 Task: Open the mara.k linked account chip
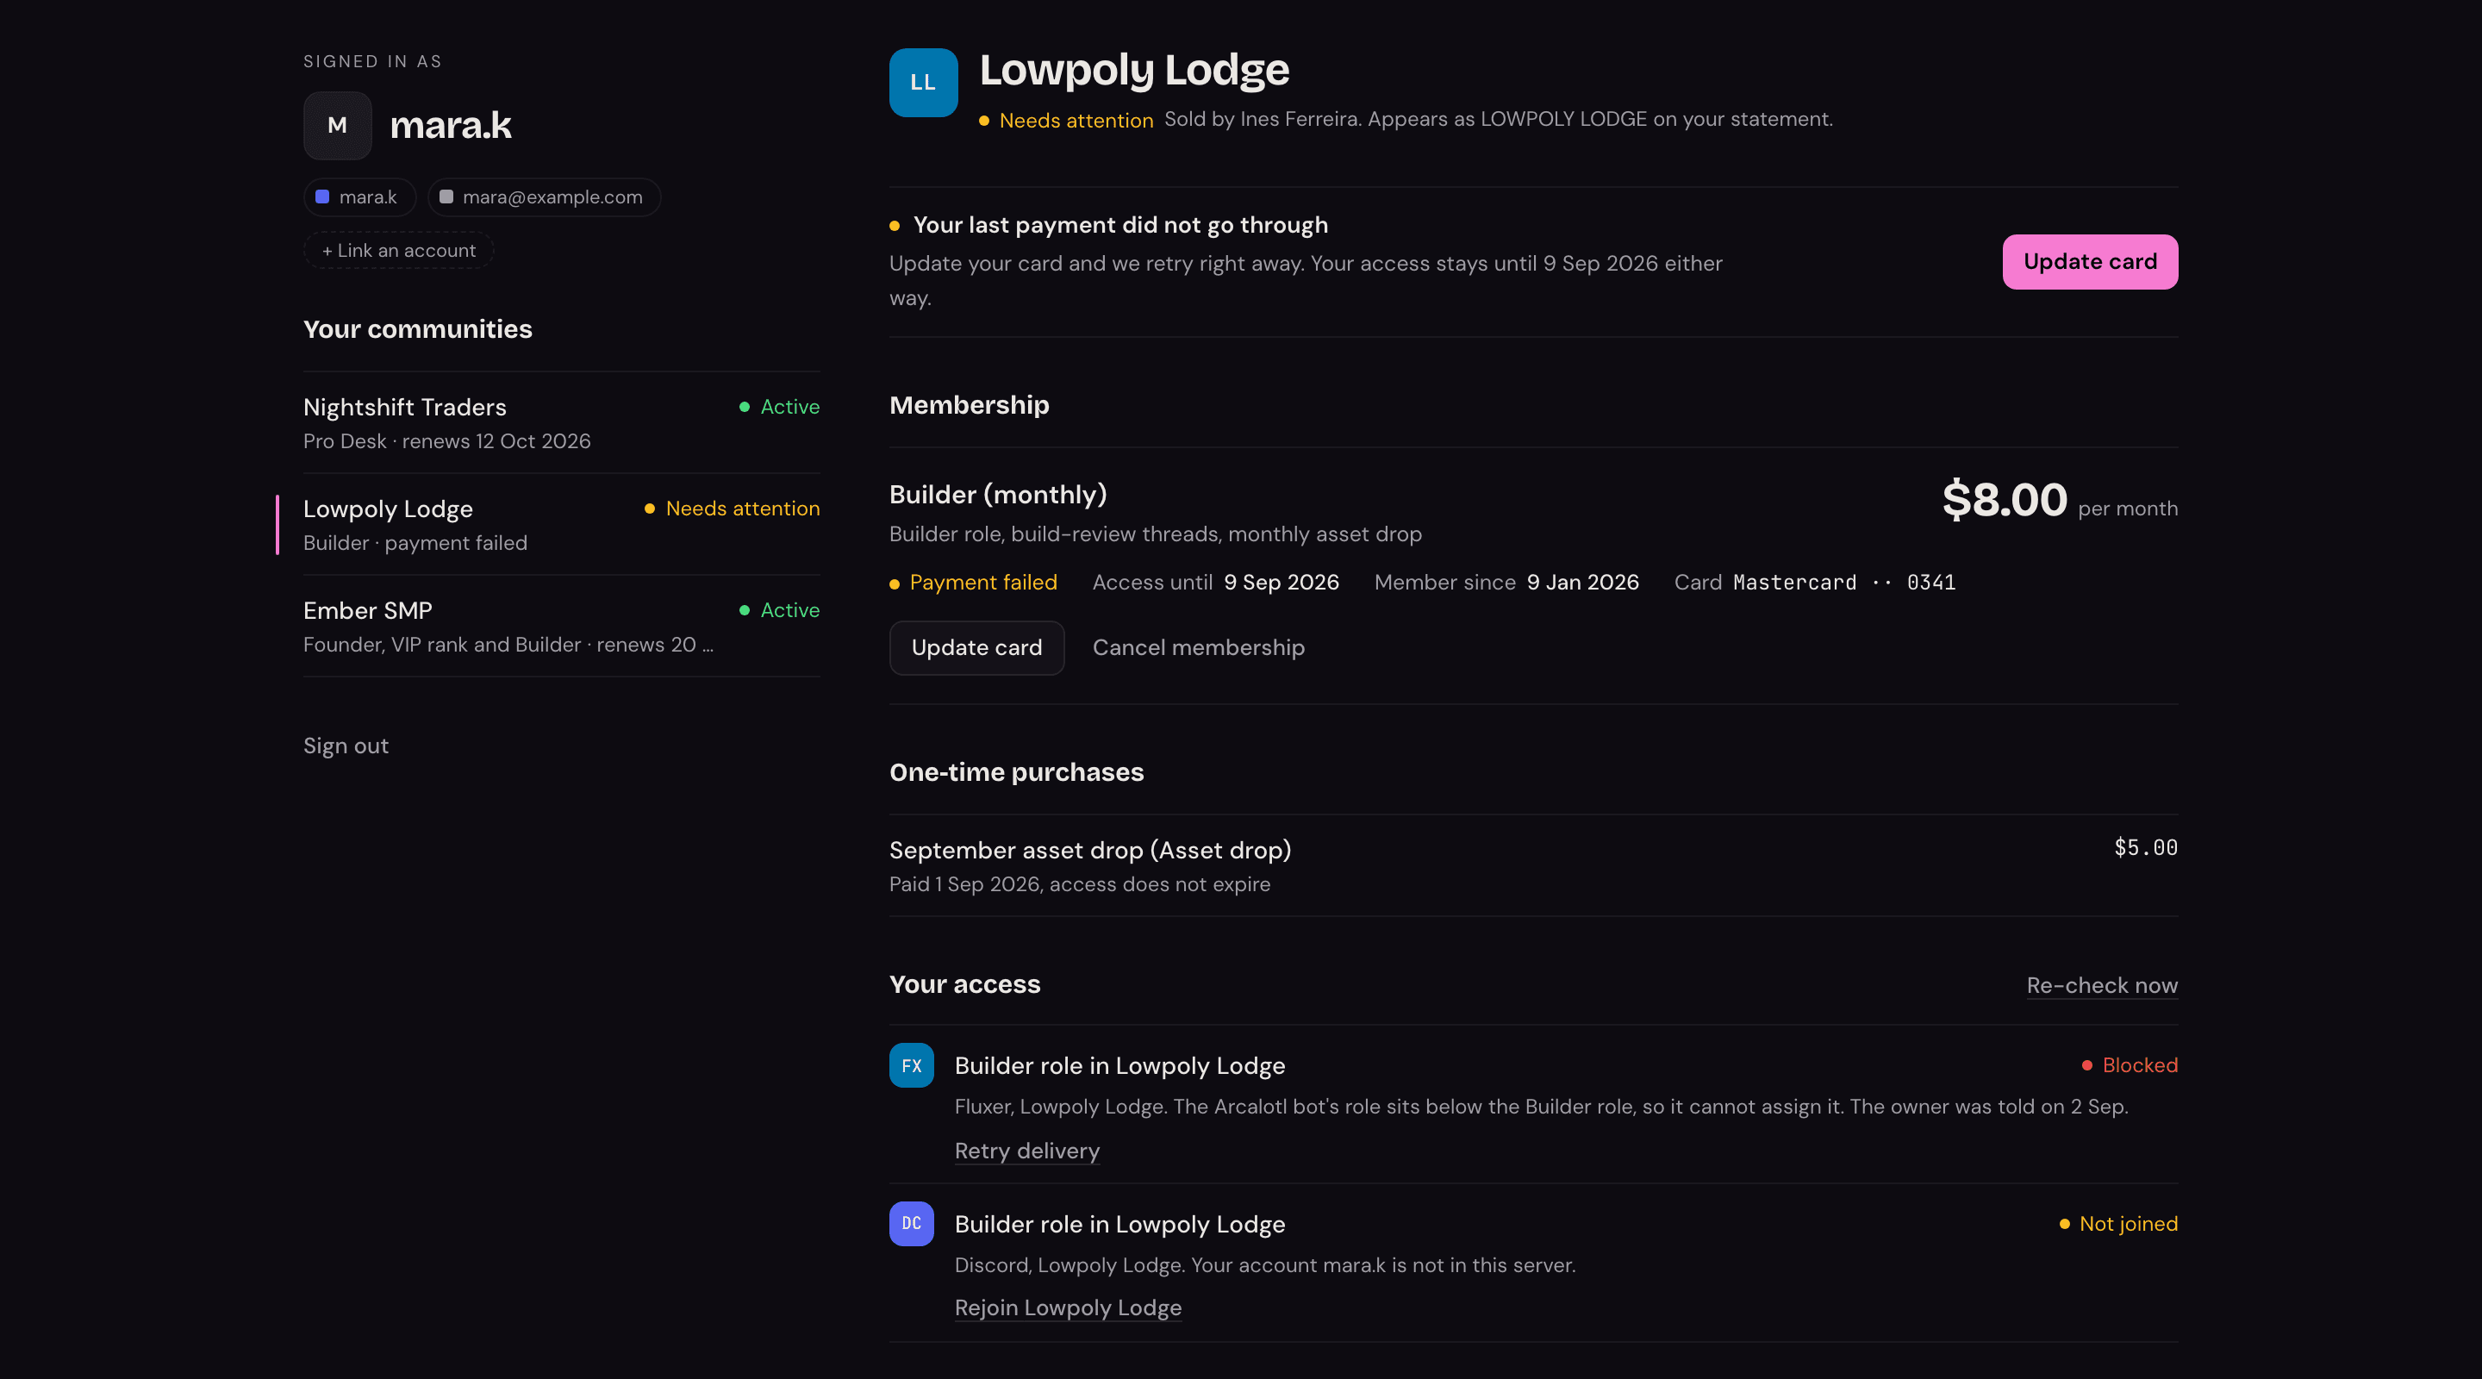click(x=359, y=197)
